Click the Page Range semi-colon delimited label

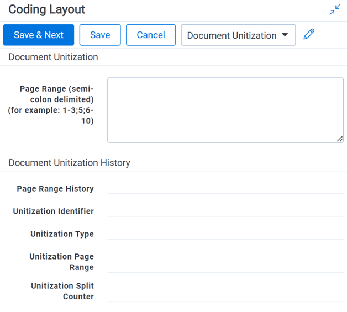point(51,105)
